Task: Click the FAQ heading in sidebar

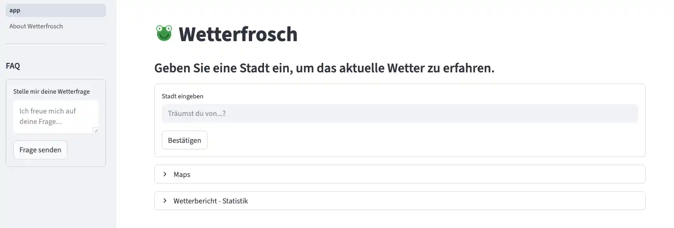Action: [x=13, y=66]
